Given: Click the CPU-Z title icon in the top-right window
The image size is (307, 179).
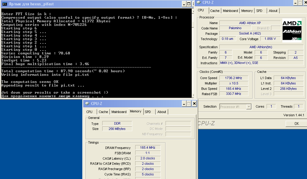Looking at the screenshot, I should [199, 2].
